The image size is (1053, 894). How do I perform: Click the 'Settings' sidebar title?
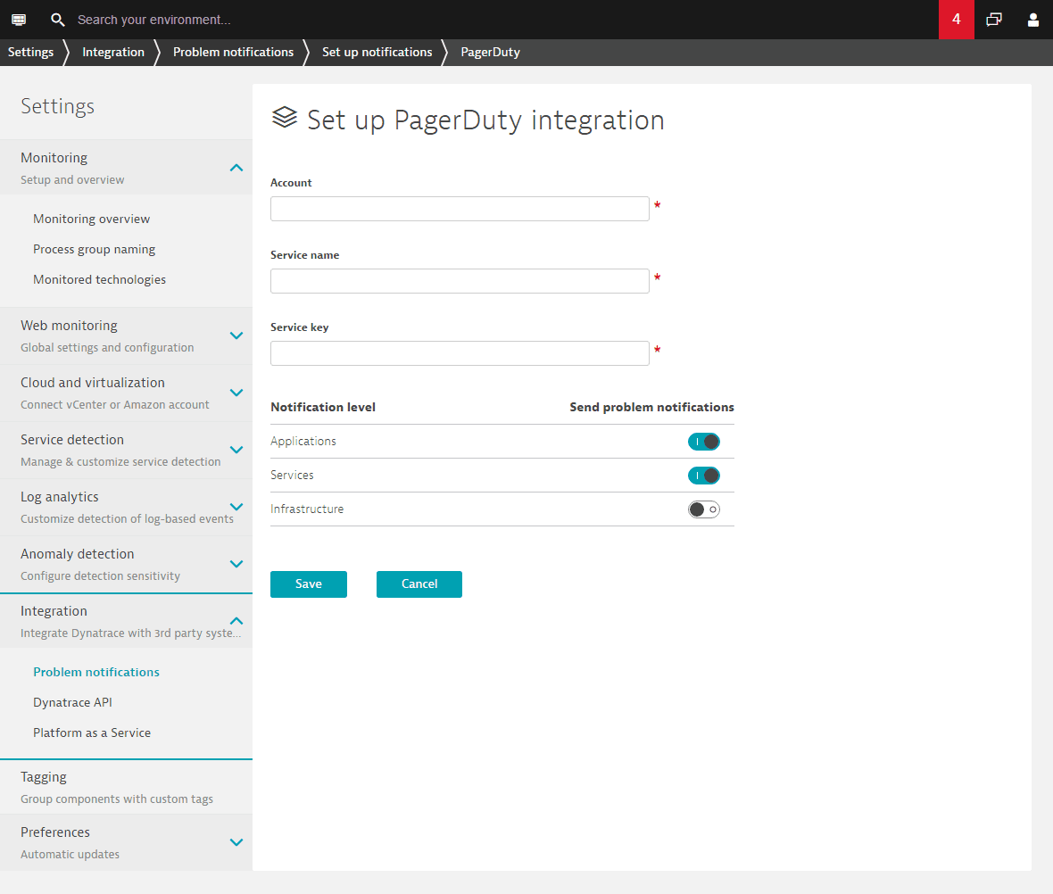pyautogui.click(x=58, y=106)
